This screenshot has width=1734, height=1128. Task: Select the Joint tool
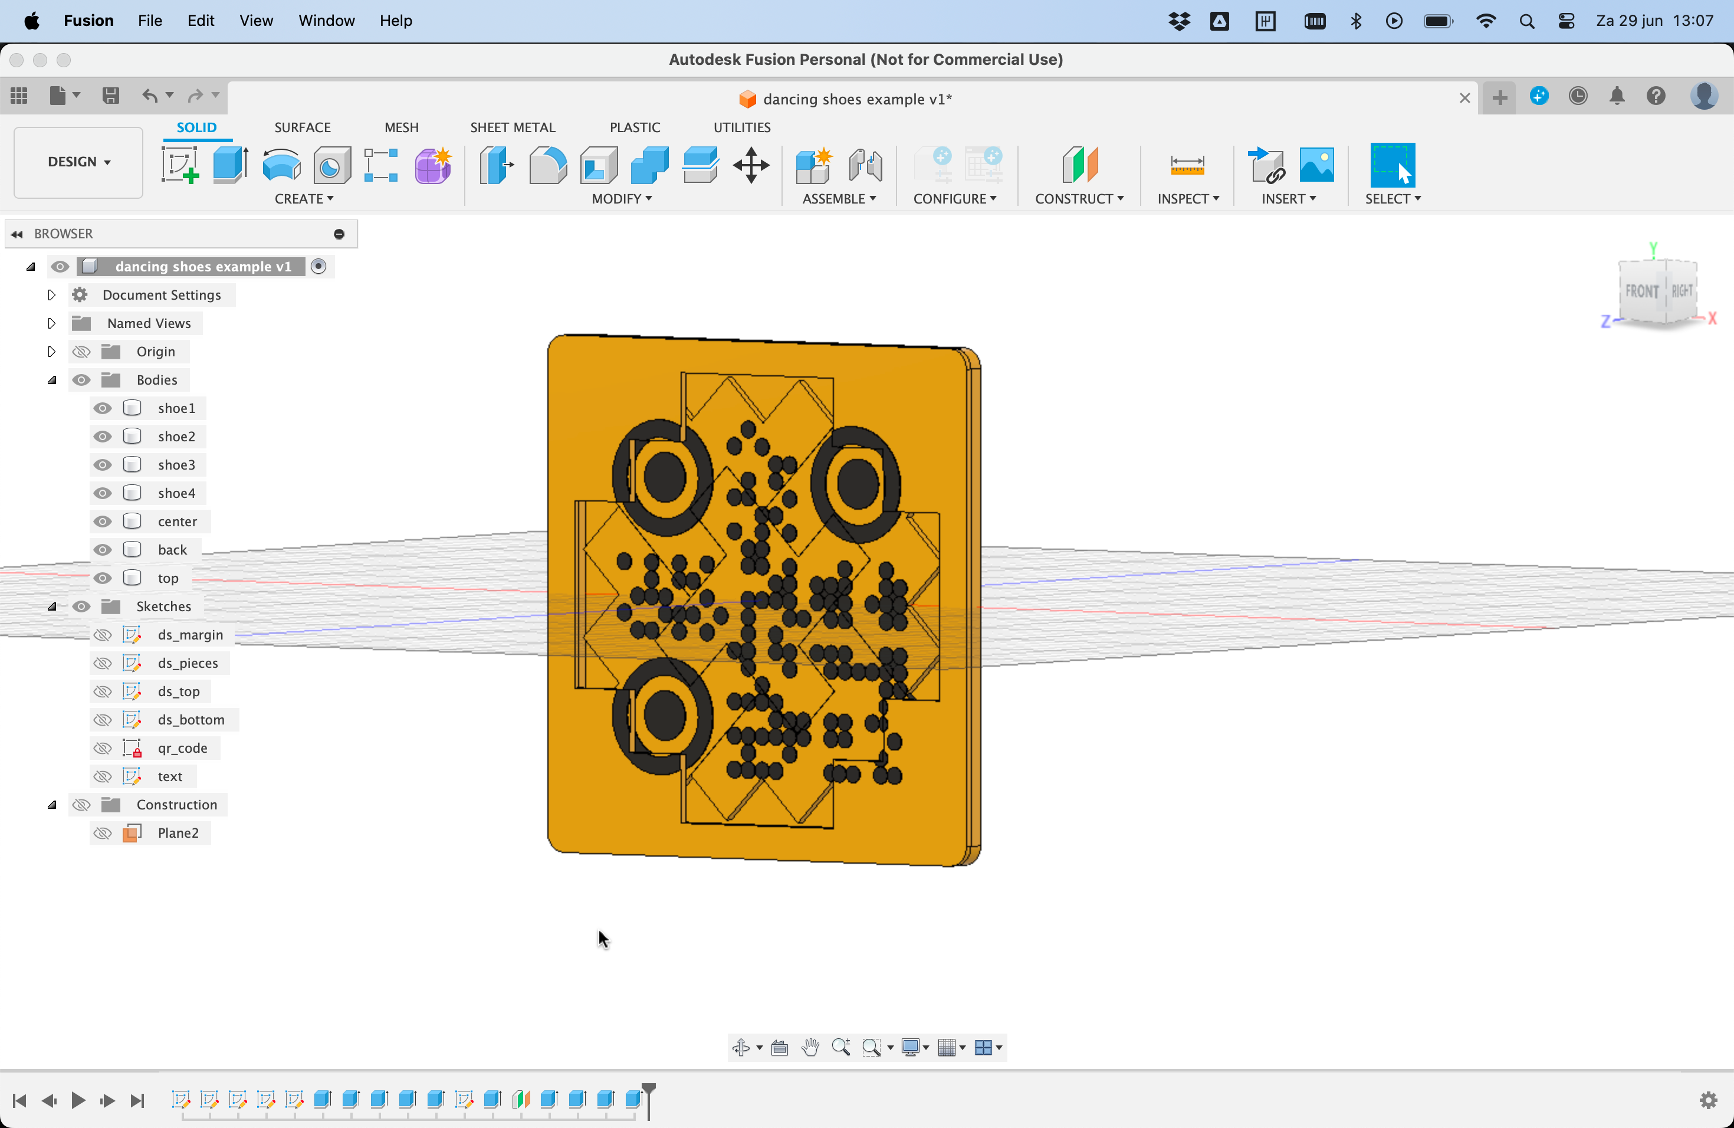[x=865, y=165]
